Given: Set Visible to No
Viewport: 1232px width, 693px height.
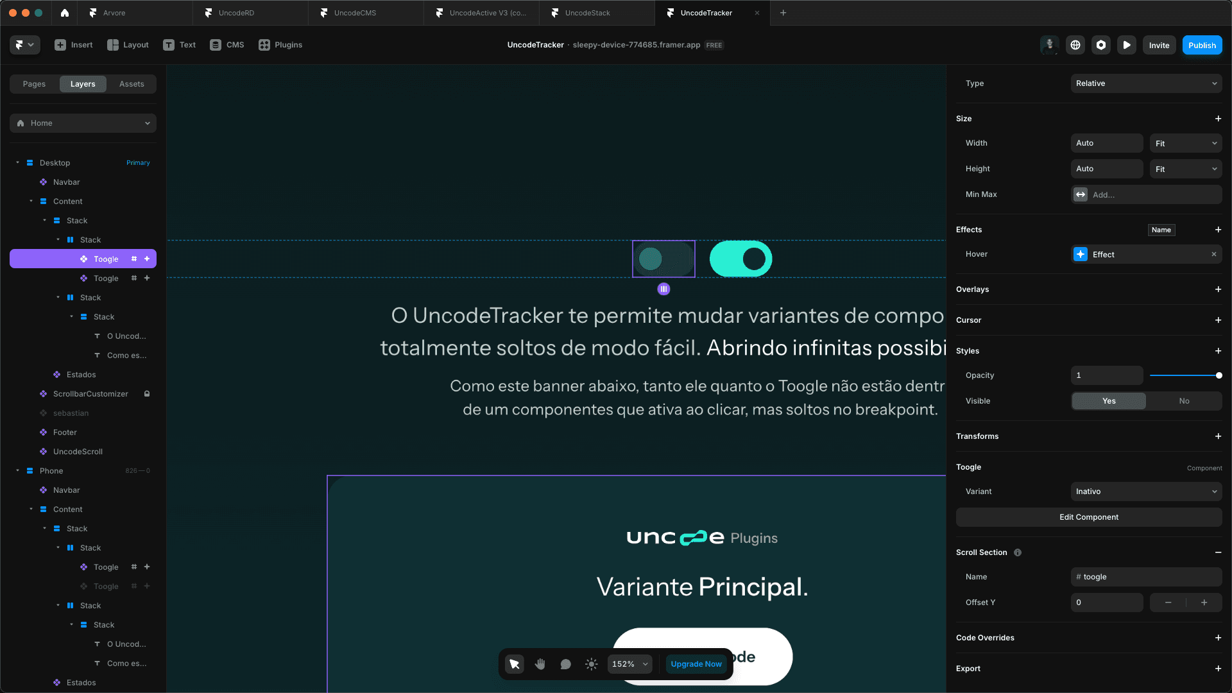Looking at the screenshot, I should point(1184,401).
